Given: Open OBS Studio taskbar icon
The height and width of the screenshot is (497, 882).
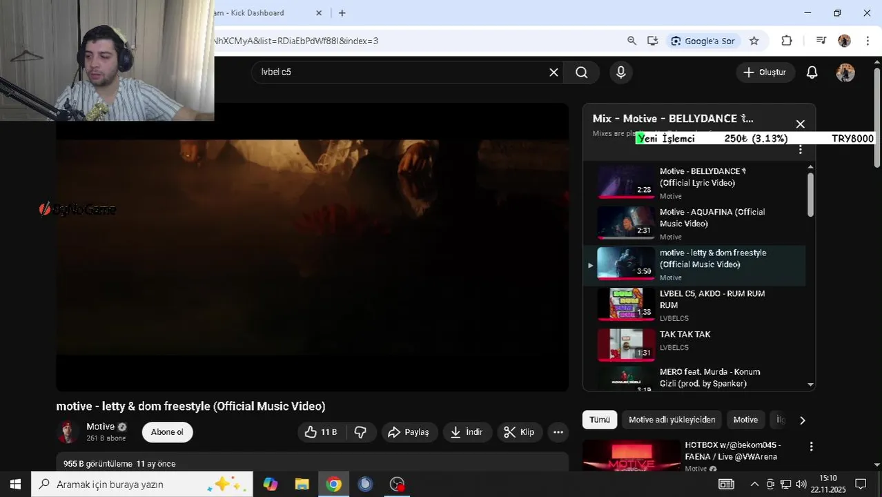Looking at the screenshot, I should click(397, 484).
